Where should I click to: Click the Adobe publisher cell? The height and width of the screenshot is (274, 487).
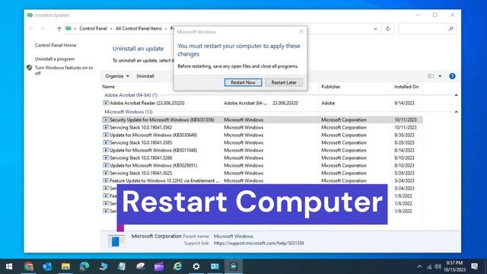[x=328, y=103]
